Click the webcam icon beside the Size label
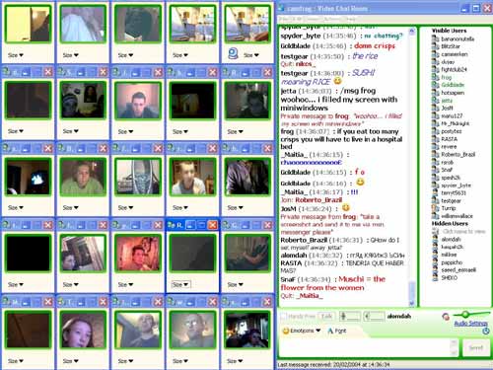 tap(233, 53)
